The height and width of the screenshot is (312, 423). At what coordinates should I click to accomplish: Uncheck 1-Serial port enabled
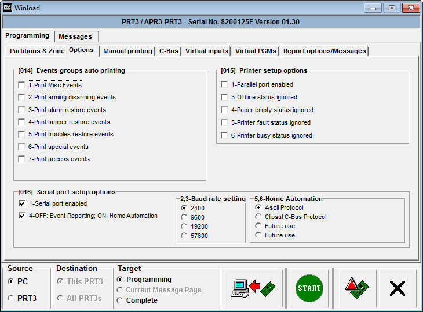click(x=22, y=203)
